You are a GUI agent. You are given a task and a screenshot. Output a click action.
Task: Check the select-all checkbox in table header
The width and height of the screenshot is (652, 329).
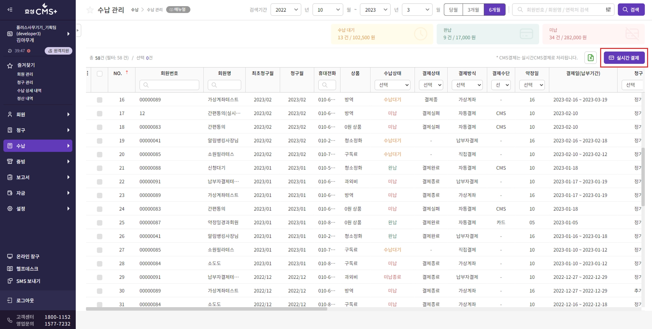[99, 74]
